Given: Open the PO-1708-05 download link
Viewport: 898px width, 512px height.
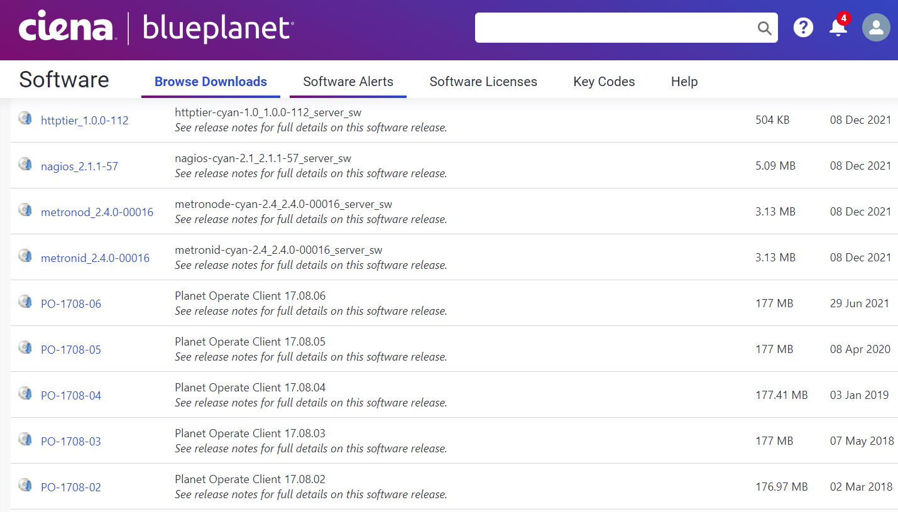Looking at the screenshot, I should click(71, 350).
